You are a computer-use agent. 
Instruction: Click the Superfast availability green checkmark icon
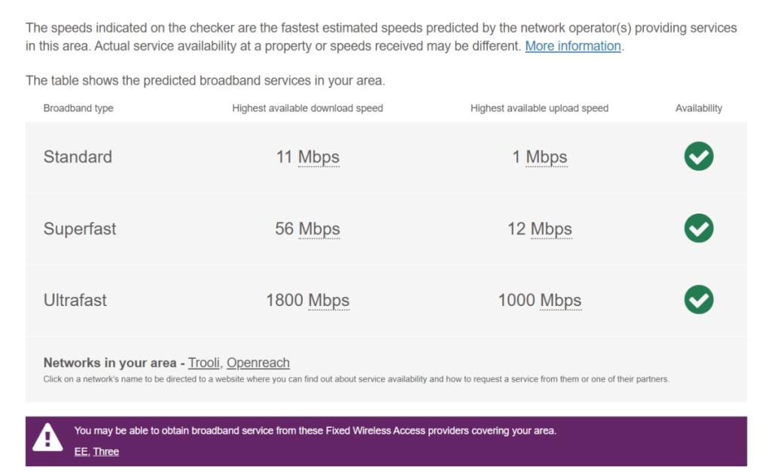(699, 228)
